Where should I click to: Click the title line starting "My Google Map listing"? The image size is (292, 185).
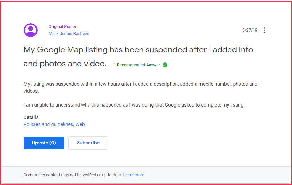coord(138,50)
